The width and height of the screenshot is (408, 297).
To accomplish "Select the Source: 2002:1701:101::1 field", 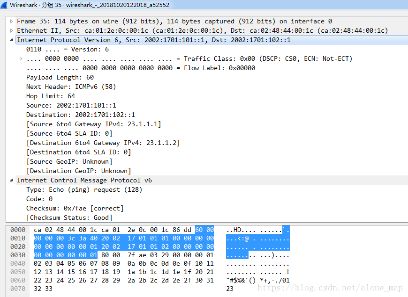I will click(x=71, y=105).
